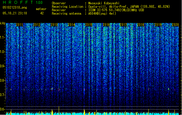Click time marker 2319

(x=158, y=25)
